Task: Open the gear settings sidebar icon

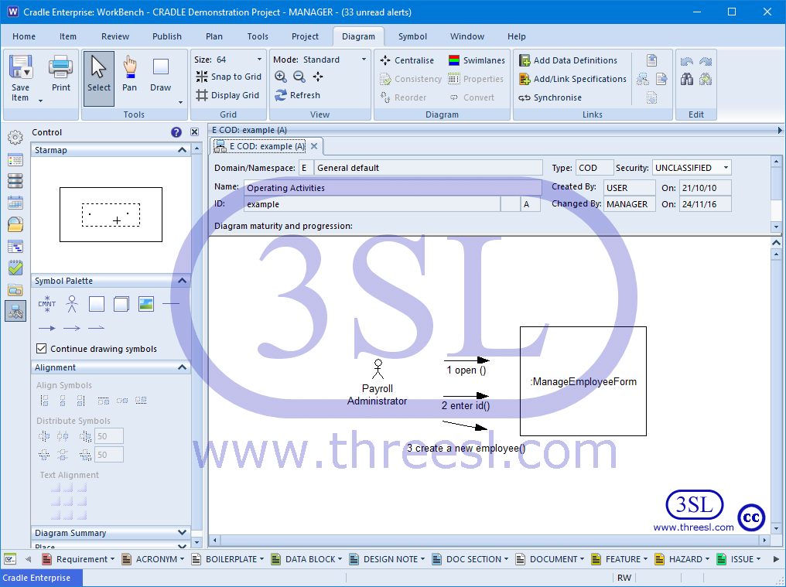Action: click(15, 138)
